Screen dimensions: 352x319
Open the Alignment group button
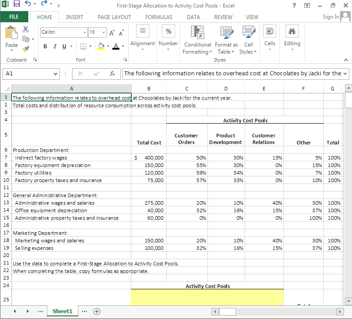pyautogui.click(x=142, y=38)
